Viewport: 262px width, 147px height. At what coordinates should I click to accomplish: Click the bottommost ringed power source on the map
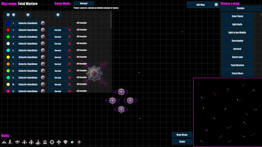click(121, 110)
